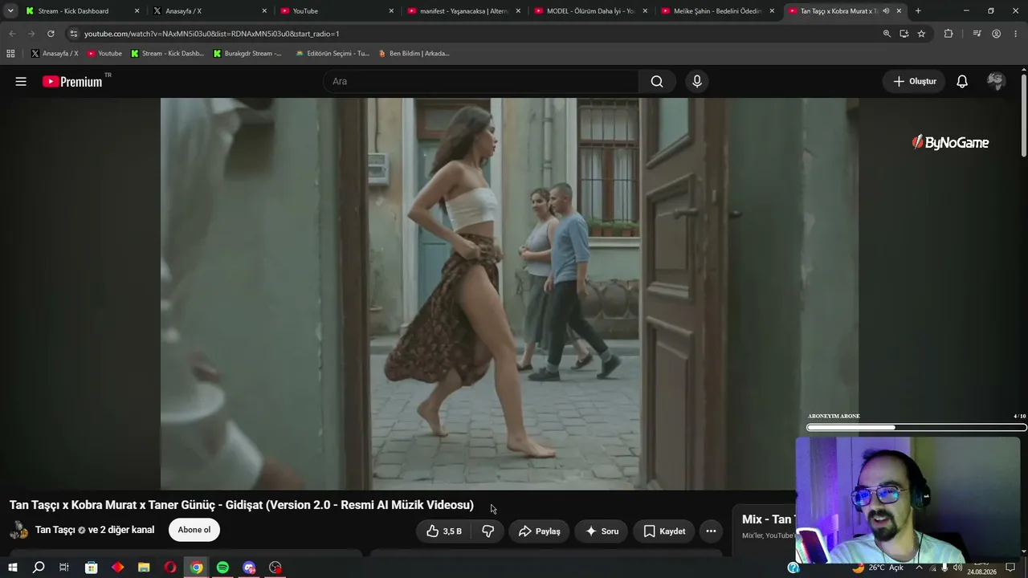Open the Ben Bildim | Arkada... bookmark
The height and width of the screenshot is (578, 1028).
coord(414,54)
